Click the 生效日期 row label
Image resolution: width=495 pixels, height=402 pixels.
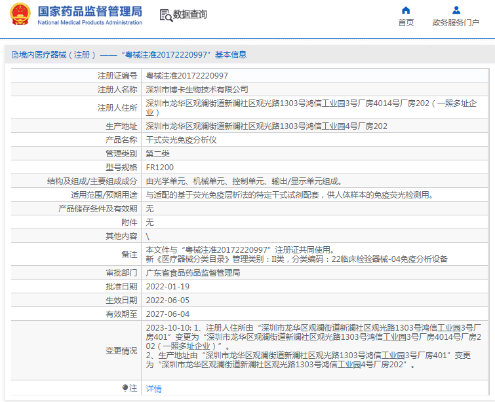tap(121, 301)
